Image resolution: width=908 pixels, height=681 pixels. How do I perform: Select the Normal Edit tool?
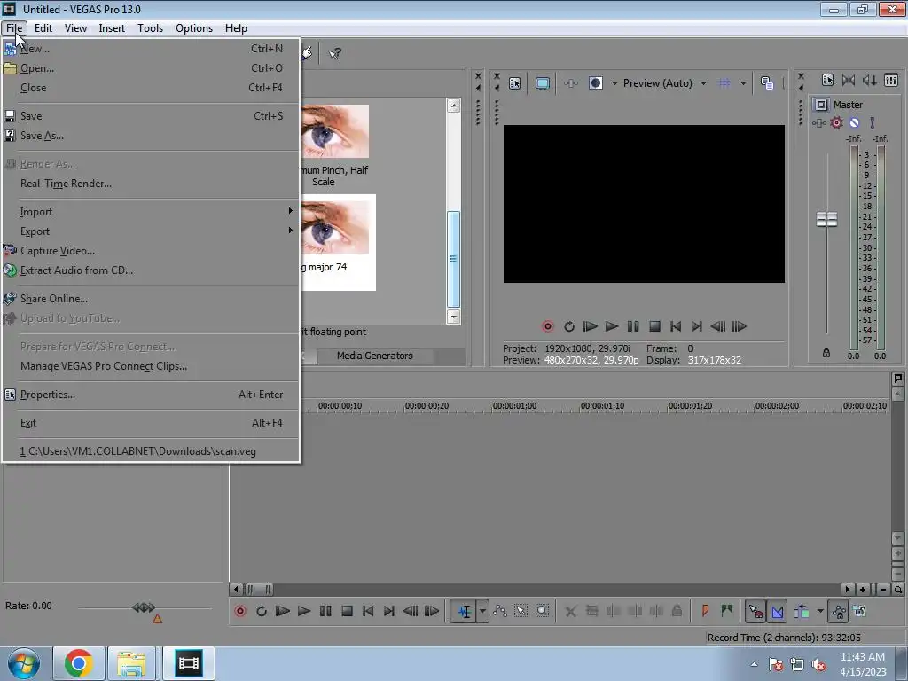tap(465, 611)
